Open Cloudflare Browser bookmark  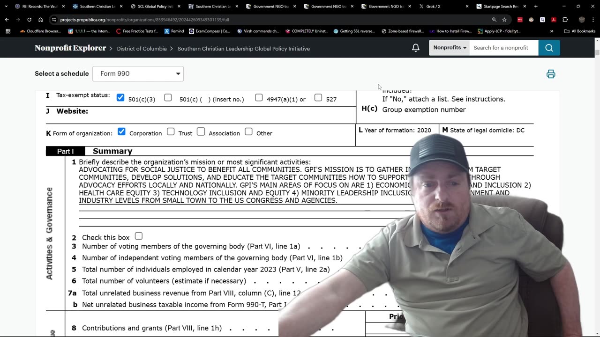click(40, 31)
